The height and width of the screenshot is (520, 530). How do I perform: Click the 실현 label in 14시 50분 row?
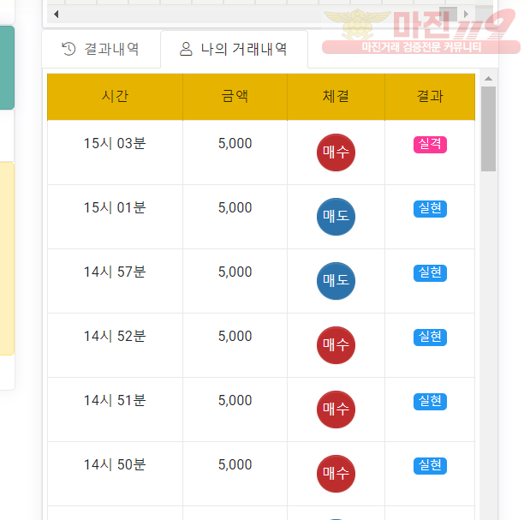[x=430, y=466]
